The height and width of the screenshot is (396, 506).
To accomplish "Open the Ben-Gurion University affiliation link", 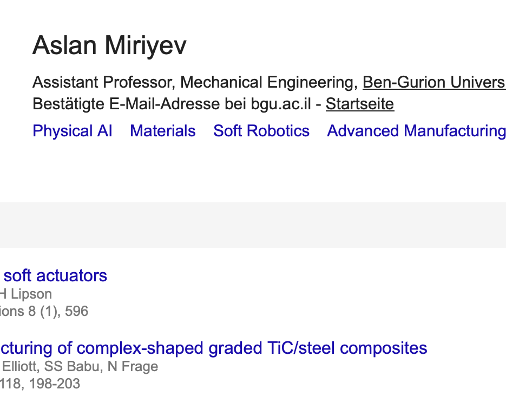I will pyautogui.click(x=434, y=82).
